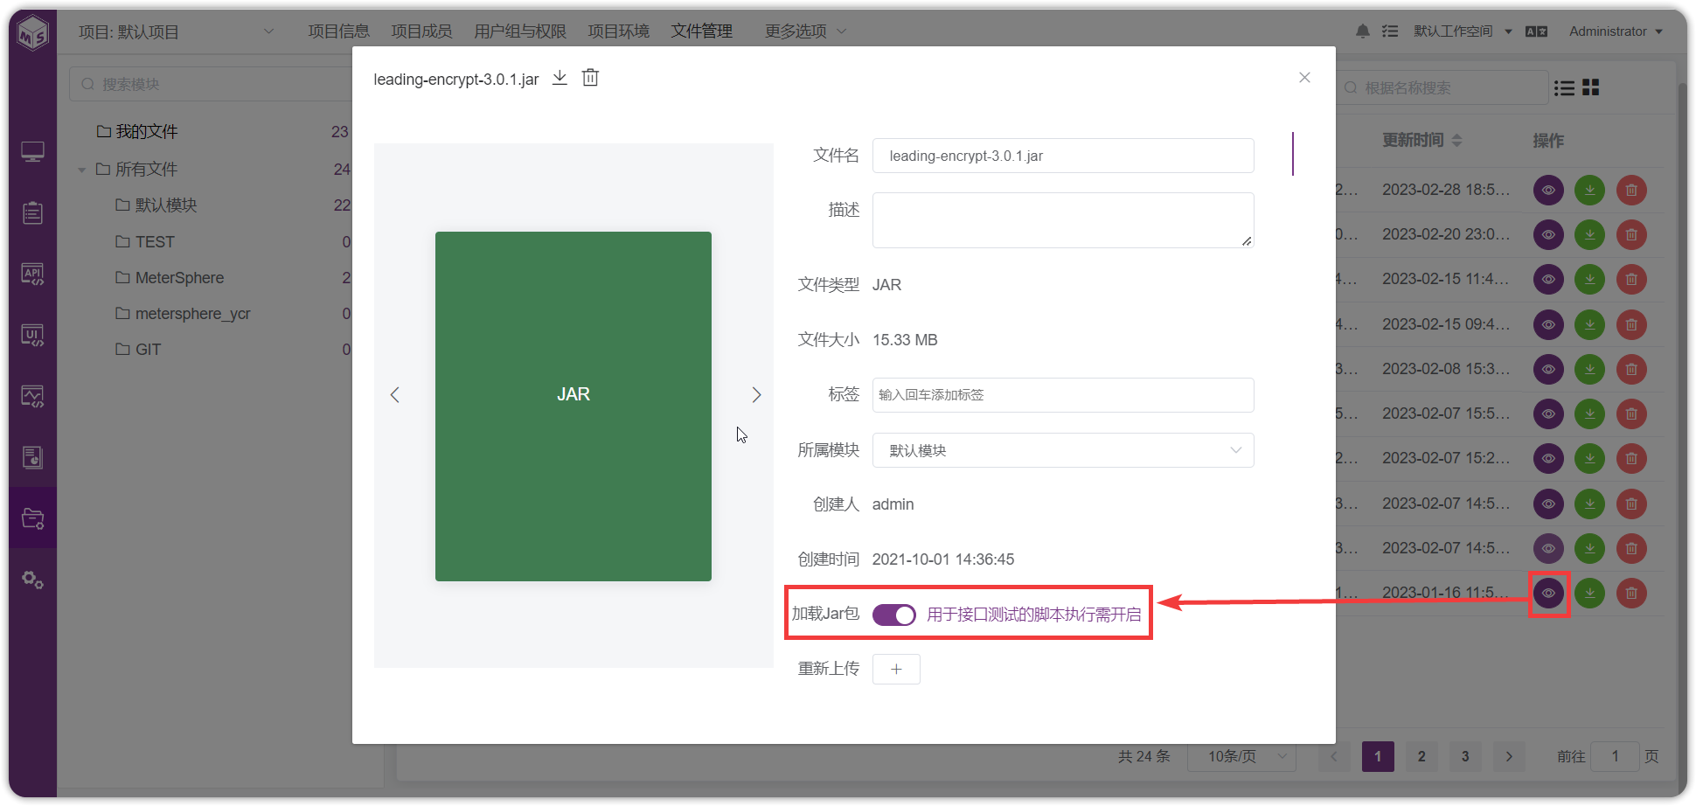Switch file list to list view
The image size is (1696, 806).
1564,88
